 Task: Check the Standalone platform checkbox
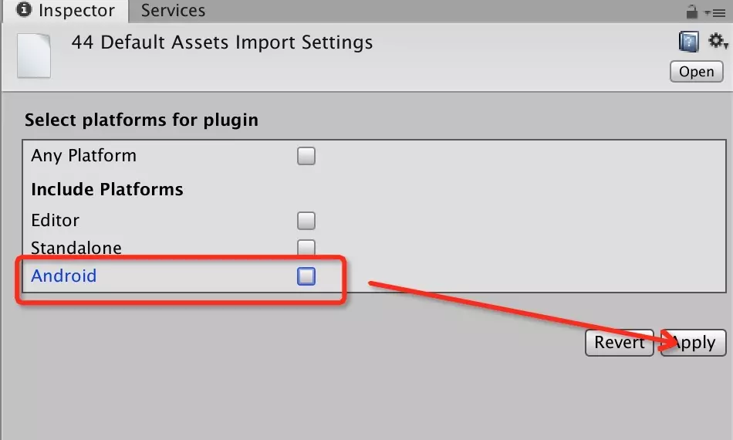(x=306, y=248)
